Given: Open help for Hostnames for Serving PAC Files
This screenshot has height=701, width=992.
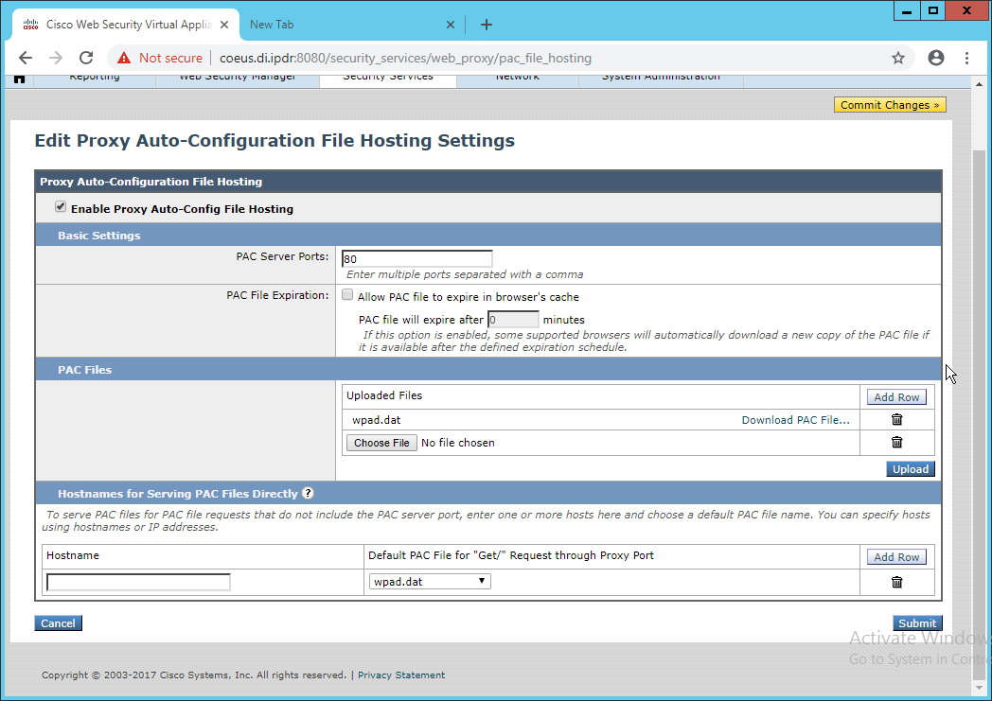Looking at the screenshot, I should point(308,493).
